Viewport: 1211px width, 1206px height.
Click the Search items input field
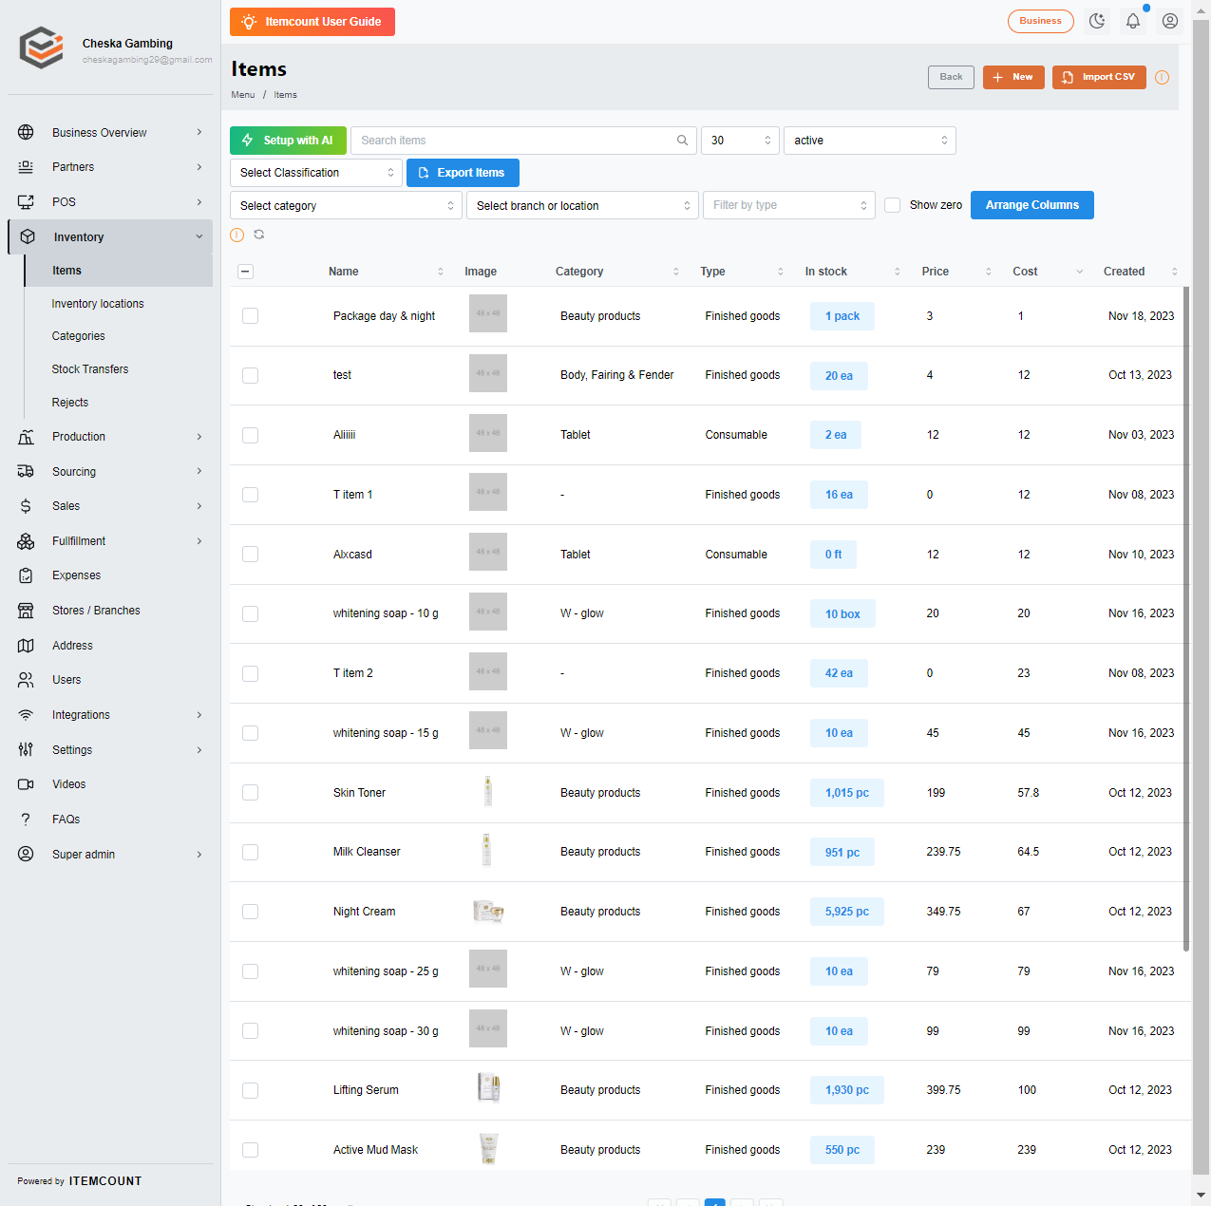click(x=523, y=141)
